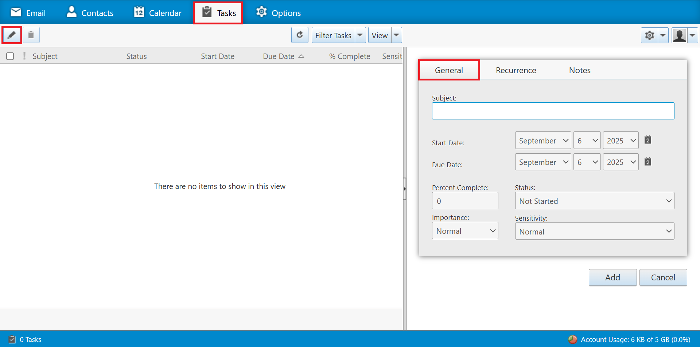Click the View button
This screenshot has width=700, height=347.
pos(380,35)
